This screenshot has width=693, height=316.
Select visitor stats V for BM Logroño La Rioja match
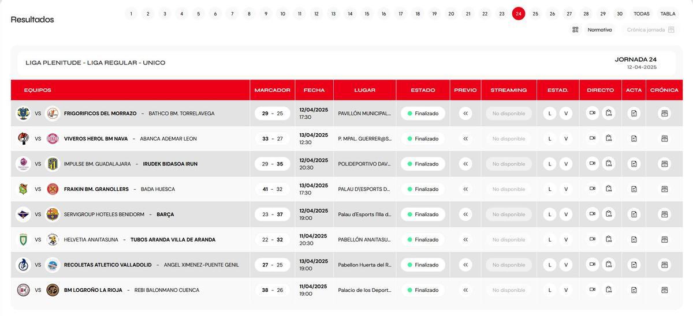pyautogui.click(x=566, y=290)
